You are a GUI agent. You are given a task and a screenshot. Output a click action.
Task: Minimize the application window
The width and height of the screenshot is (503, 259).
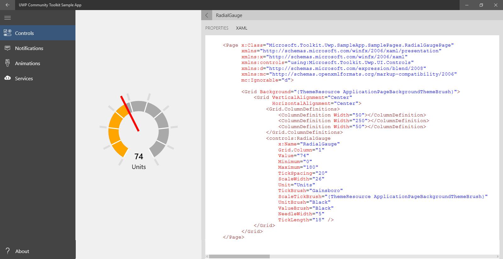(x=467, y=5)
